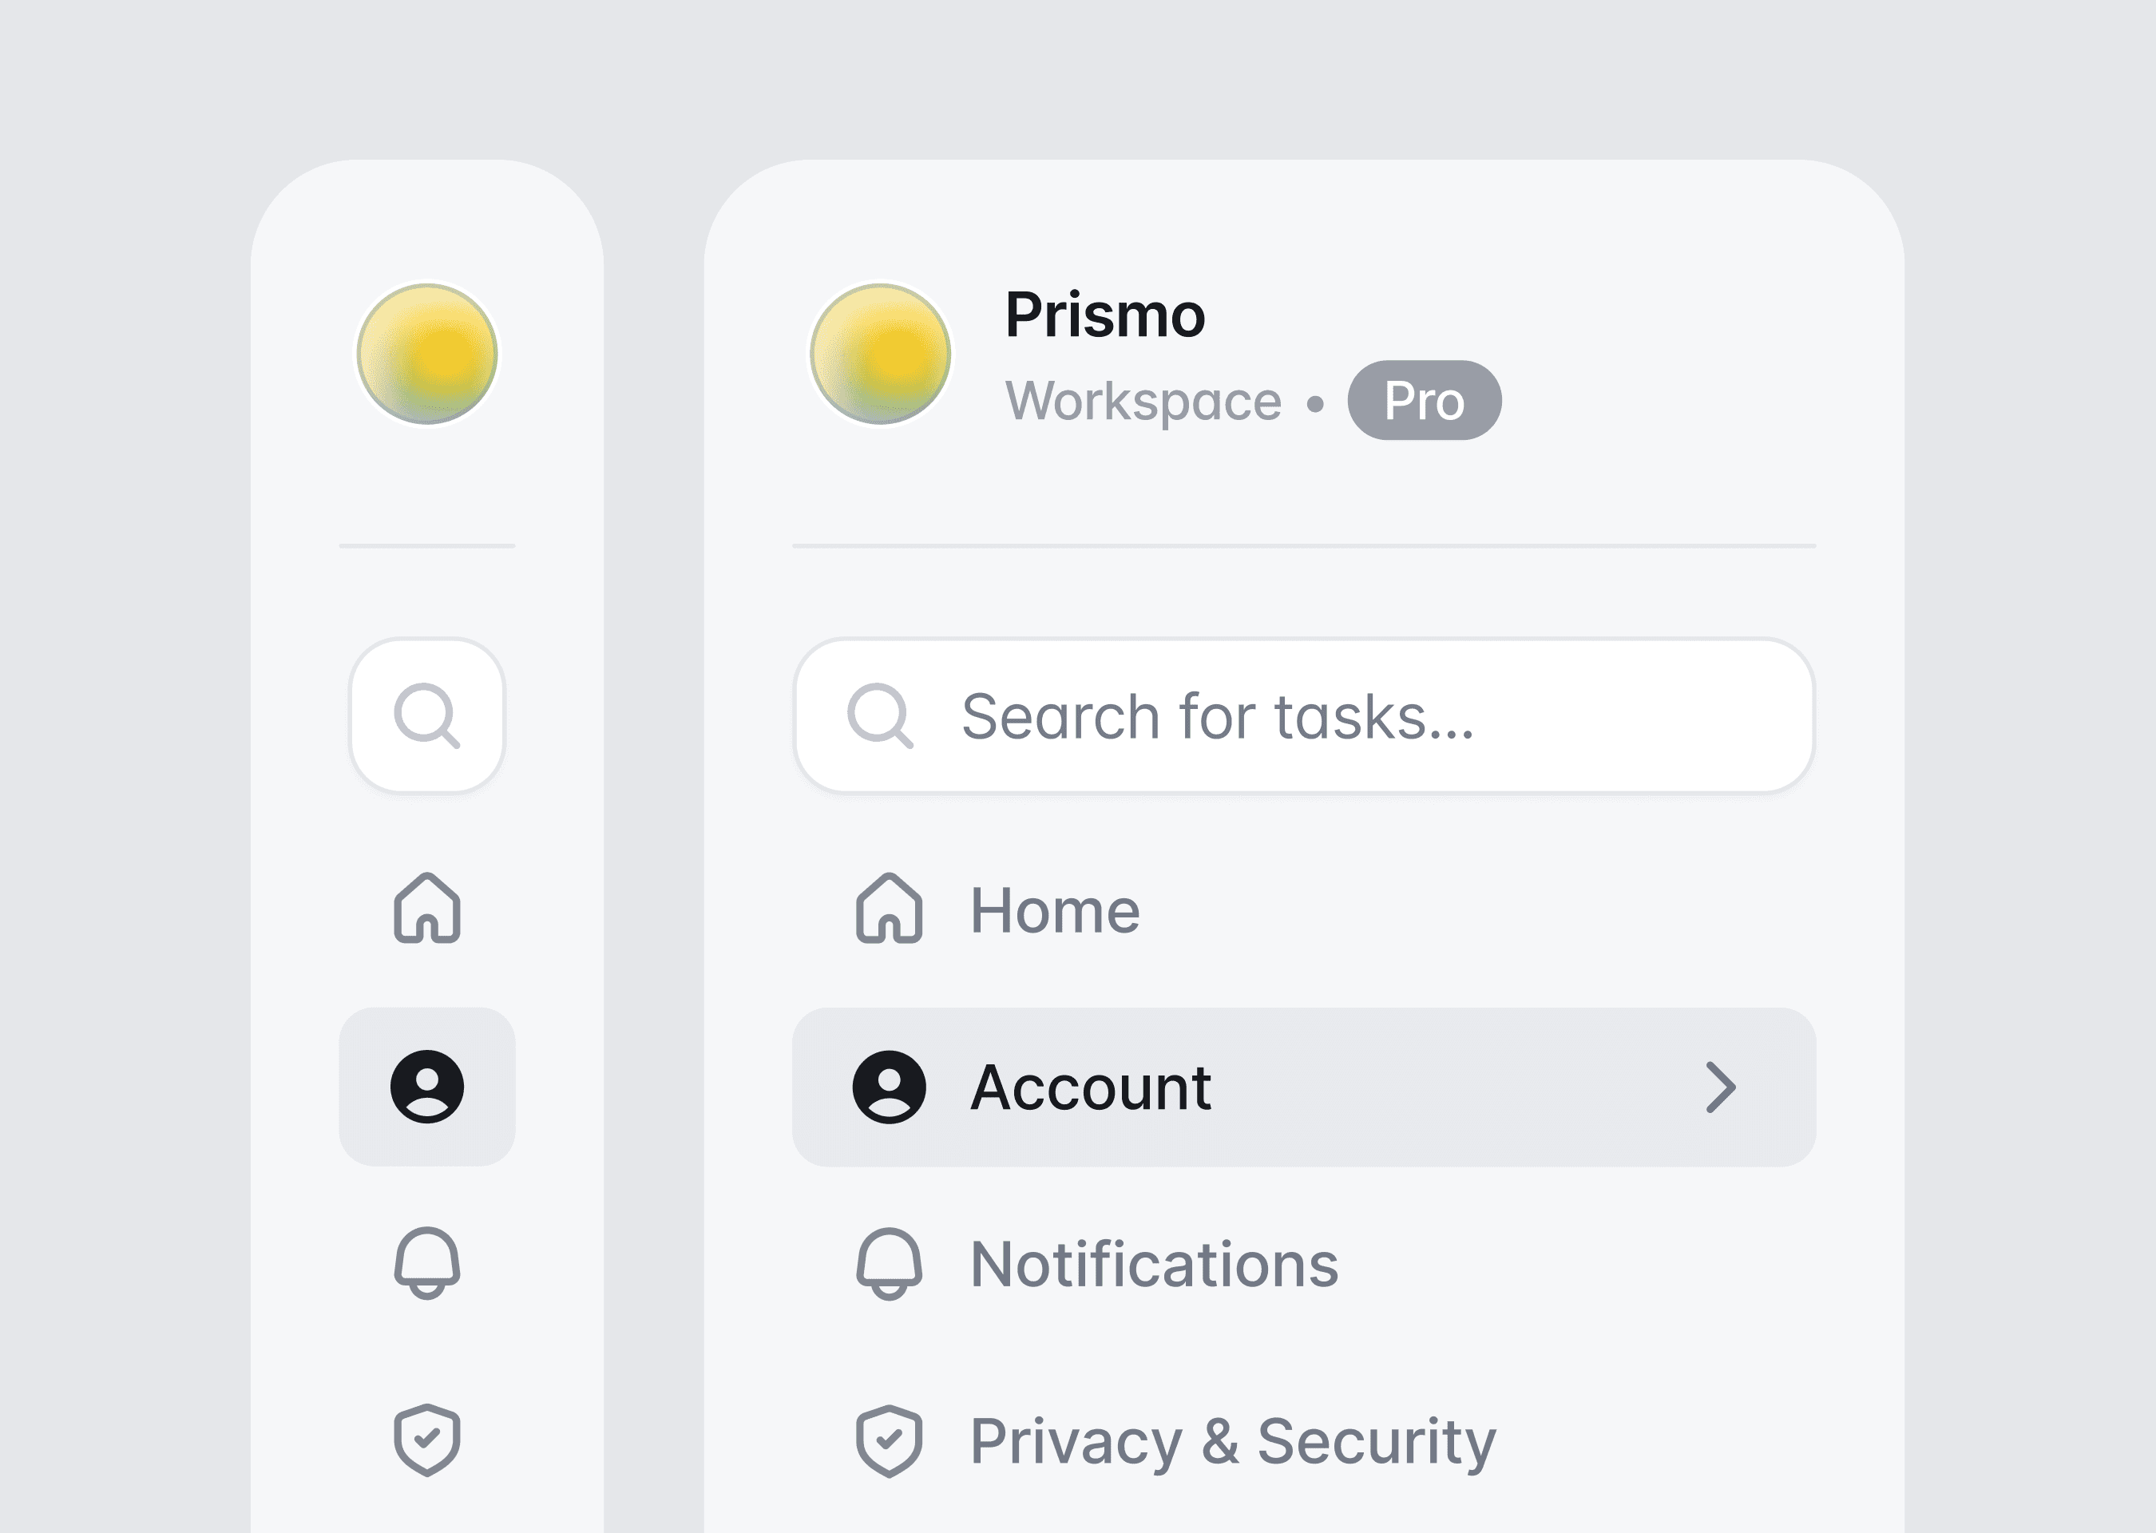
Task: Select the account icon in collapsed sidebar
Action: click(426, 1087)
